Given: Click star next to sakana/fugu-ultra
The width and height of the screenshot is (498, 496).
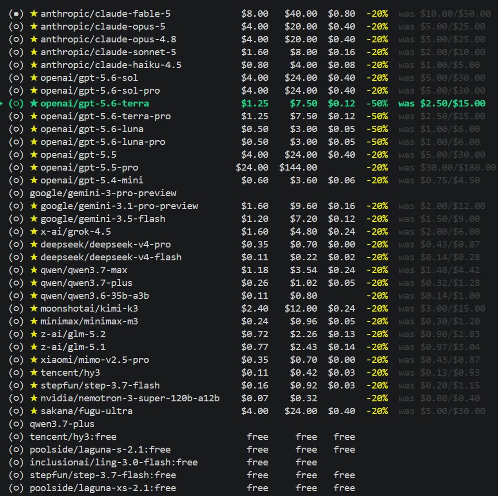Looking at the screenshot, I should coord(34,411).
